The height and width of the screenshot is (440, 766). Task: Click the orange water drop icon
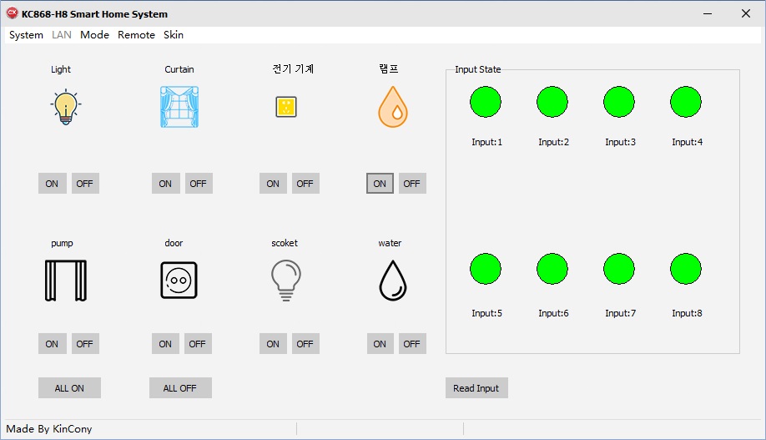393,108
